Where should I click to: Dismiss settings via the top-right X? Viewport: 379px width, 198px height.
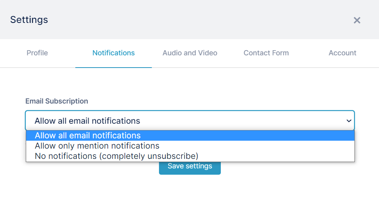[357, 20]
